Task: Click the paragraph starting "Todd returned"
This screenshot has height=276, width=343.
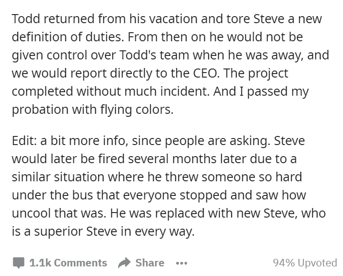Action: pos(170,64)
